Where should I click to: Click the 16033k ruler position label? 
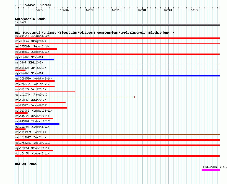[x=194, y=10]
